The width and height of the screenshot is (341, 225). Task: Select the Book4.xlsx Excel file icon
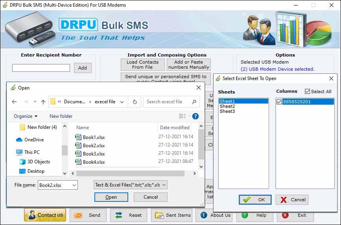click(x=78, y=162)
